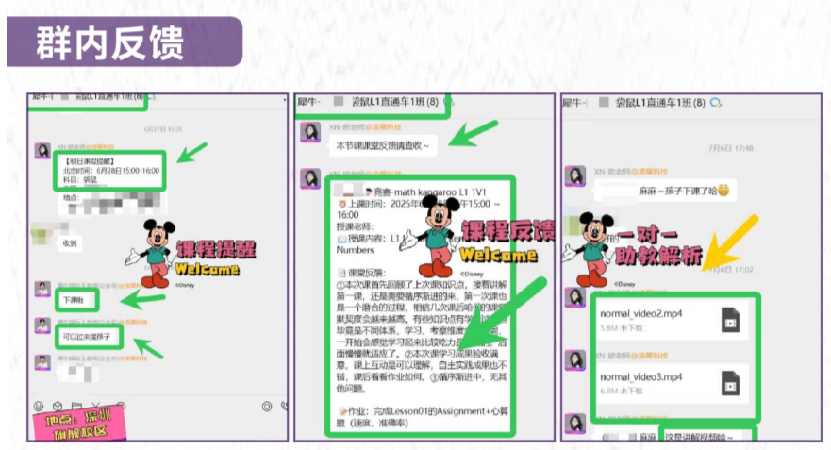Click the 下课啦 chat message
Screen dimensions: 831x450
76,300
